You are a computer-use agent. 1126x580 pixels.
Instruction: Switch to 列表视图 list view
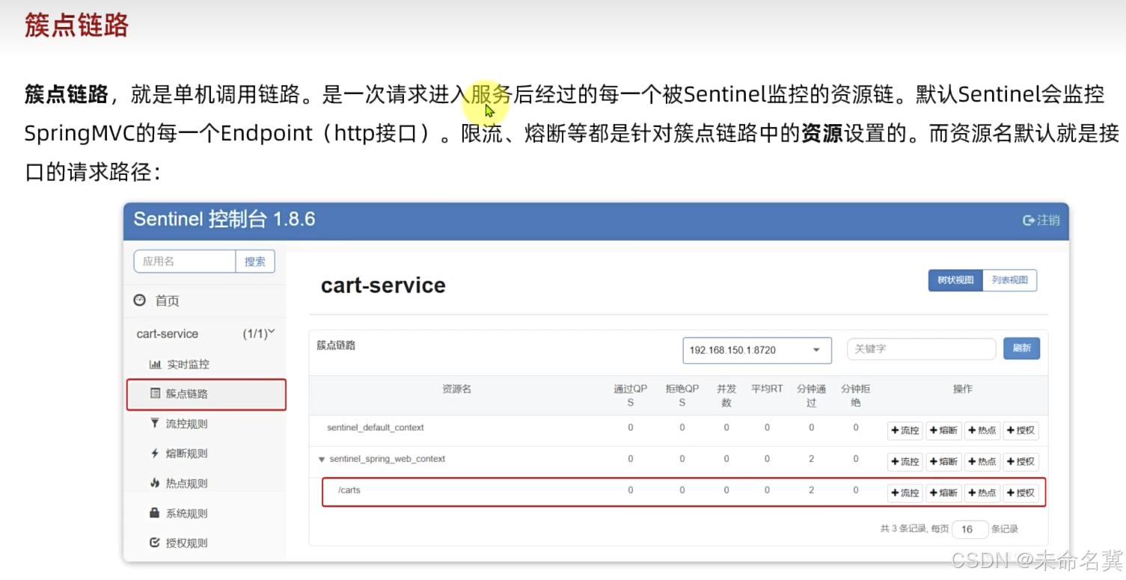click(x=1009, y=280)
